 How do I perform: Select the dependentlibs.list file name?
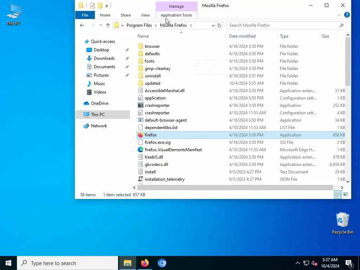(x=161, y=128)
